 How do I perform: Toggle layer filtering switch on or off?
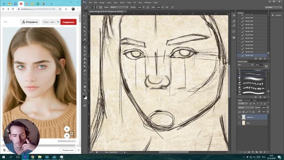[268, 103]
